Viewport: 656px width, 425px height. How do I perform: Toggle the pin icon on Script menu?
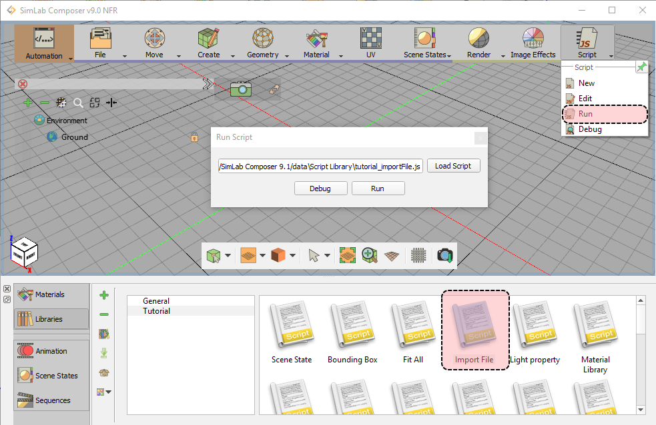pos(641,67)
